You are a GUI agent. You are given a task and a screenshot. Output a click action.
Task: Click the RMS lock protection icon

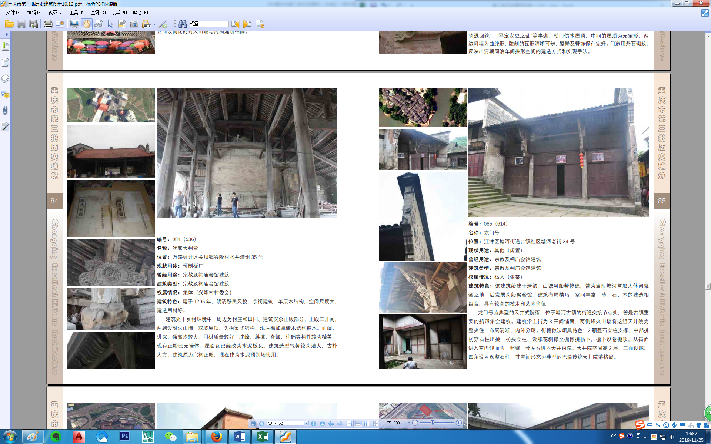[x=146, y=24]
